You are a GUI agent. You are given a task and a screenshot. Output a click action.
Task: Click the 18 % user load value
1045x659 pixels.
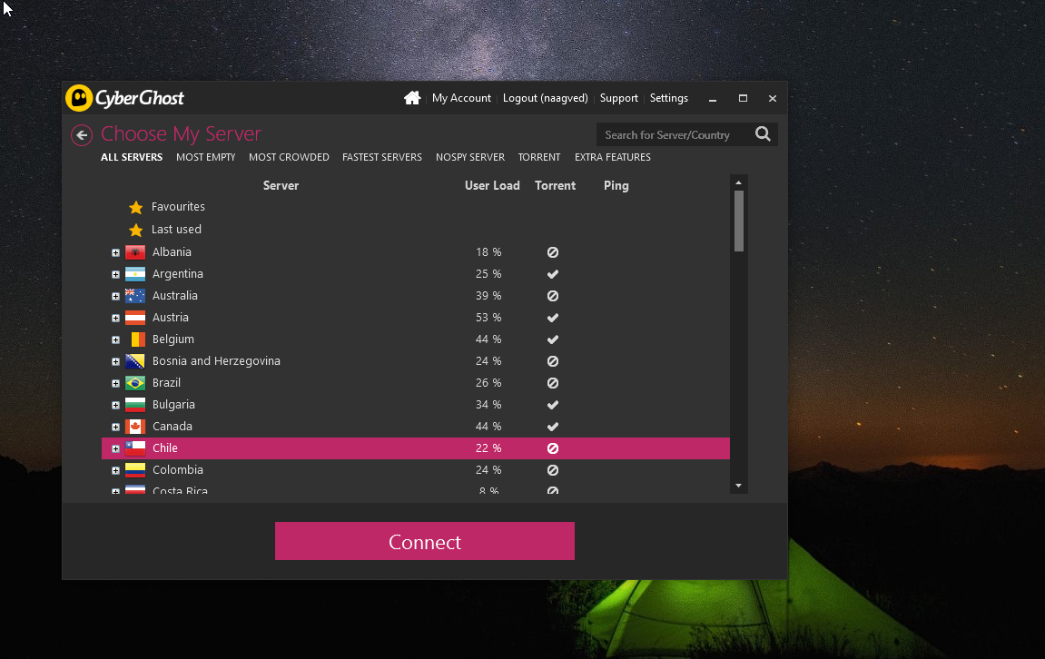(x=488, y=252)
